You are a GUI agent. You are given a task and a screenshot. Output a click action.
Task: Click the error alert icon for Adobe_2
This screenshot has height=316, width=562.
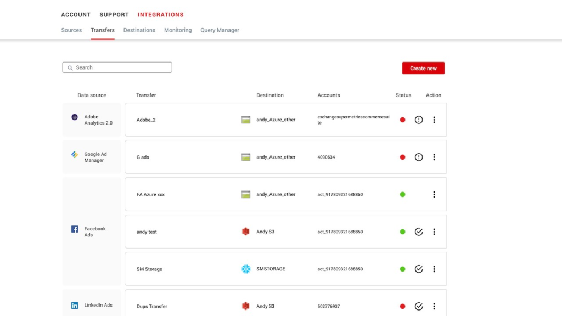click(x=419, y=120)
